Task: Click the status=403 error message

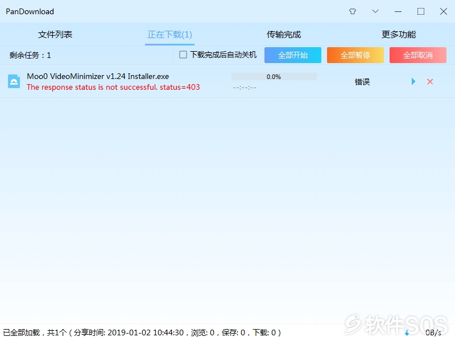Action: click(x=113, y=87)
